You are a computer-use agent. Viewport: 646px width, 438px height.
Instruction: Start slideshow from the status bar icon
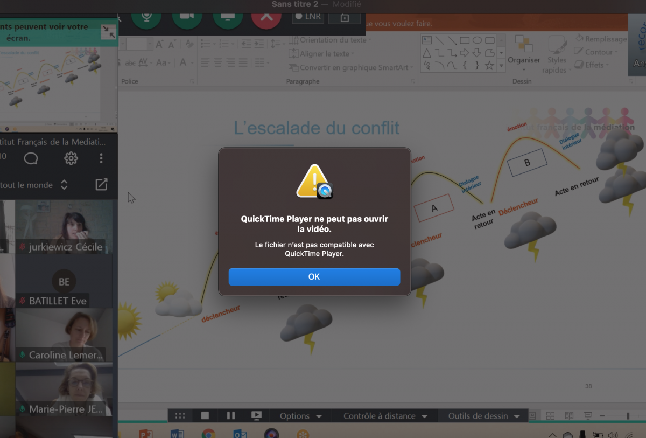coord(588,416)
